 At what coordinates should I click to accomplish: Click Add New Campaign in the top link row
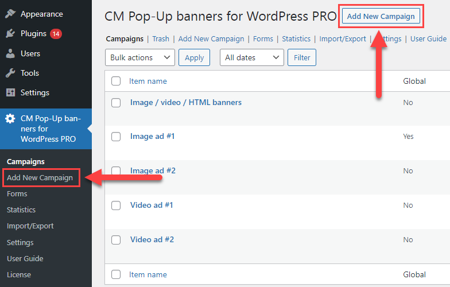(211, 39)
